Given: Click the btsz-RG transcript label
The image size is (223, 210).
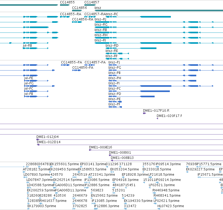Looking at the screenshot, I should click(101, 25).
